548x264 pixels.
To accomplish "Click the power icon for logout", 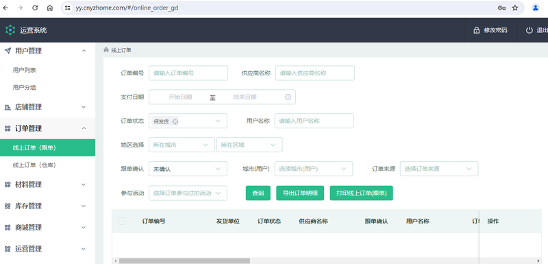I will click(529, 30).
